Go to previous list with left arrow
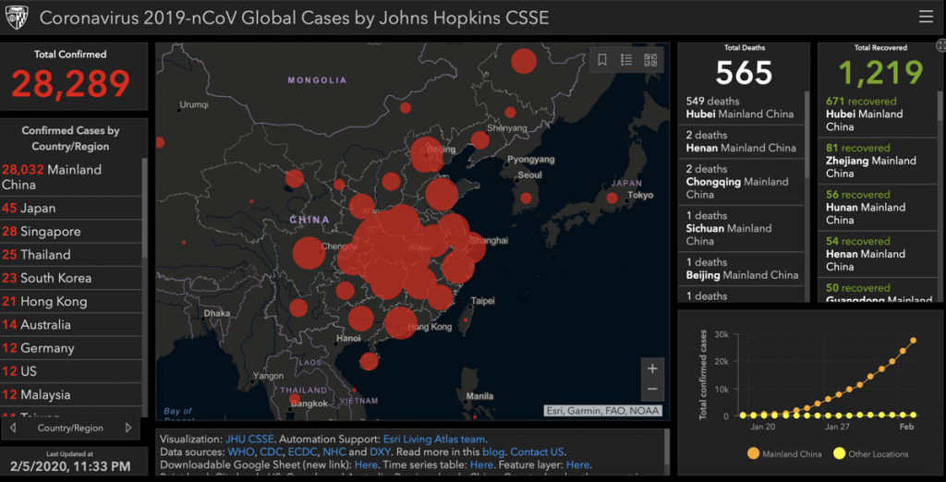Screen dimensions: 946x482 click(x=13, y=428)
